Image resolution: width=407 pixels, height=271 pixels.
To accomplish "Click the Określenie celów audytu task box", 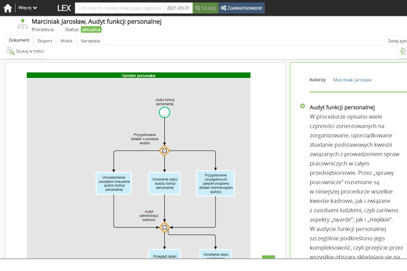I will [165, 183].
